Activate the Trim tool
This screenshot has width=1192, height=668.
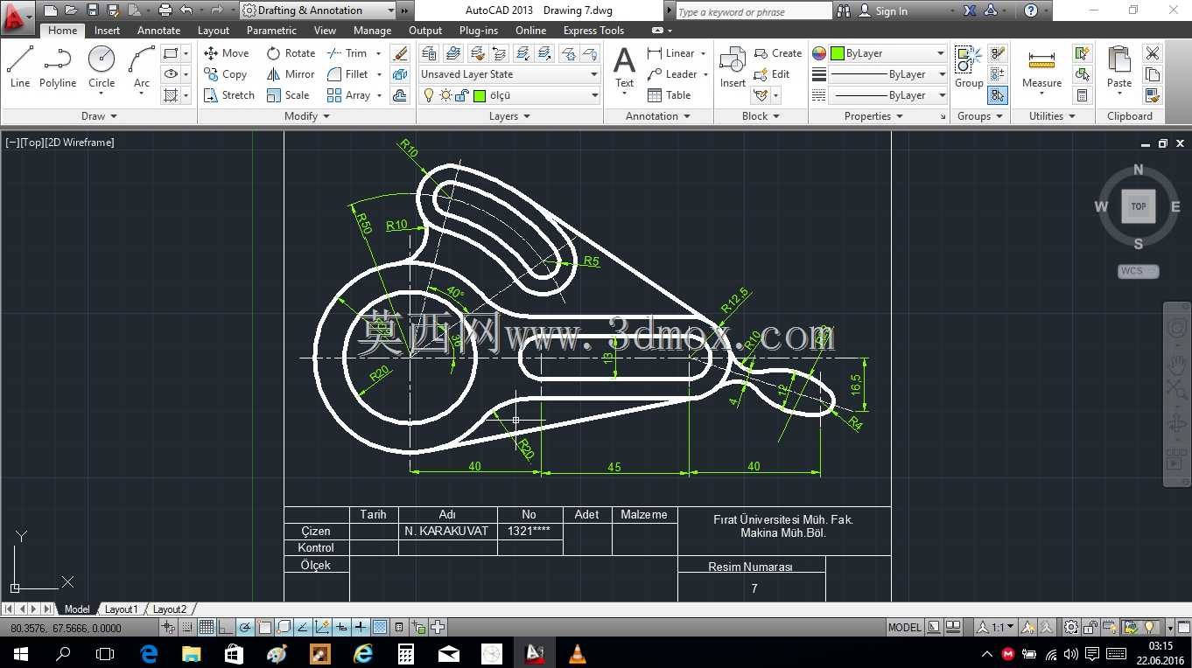[x=347, y=53]
